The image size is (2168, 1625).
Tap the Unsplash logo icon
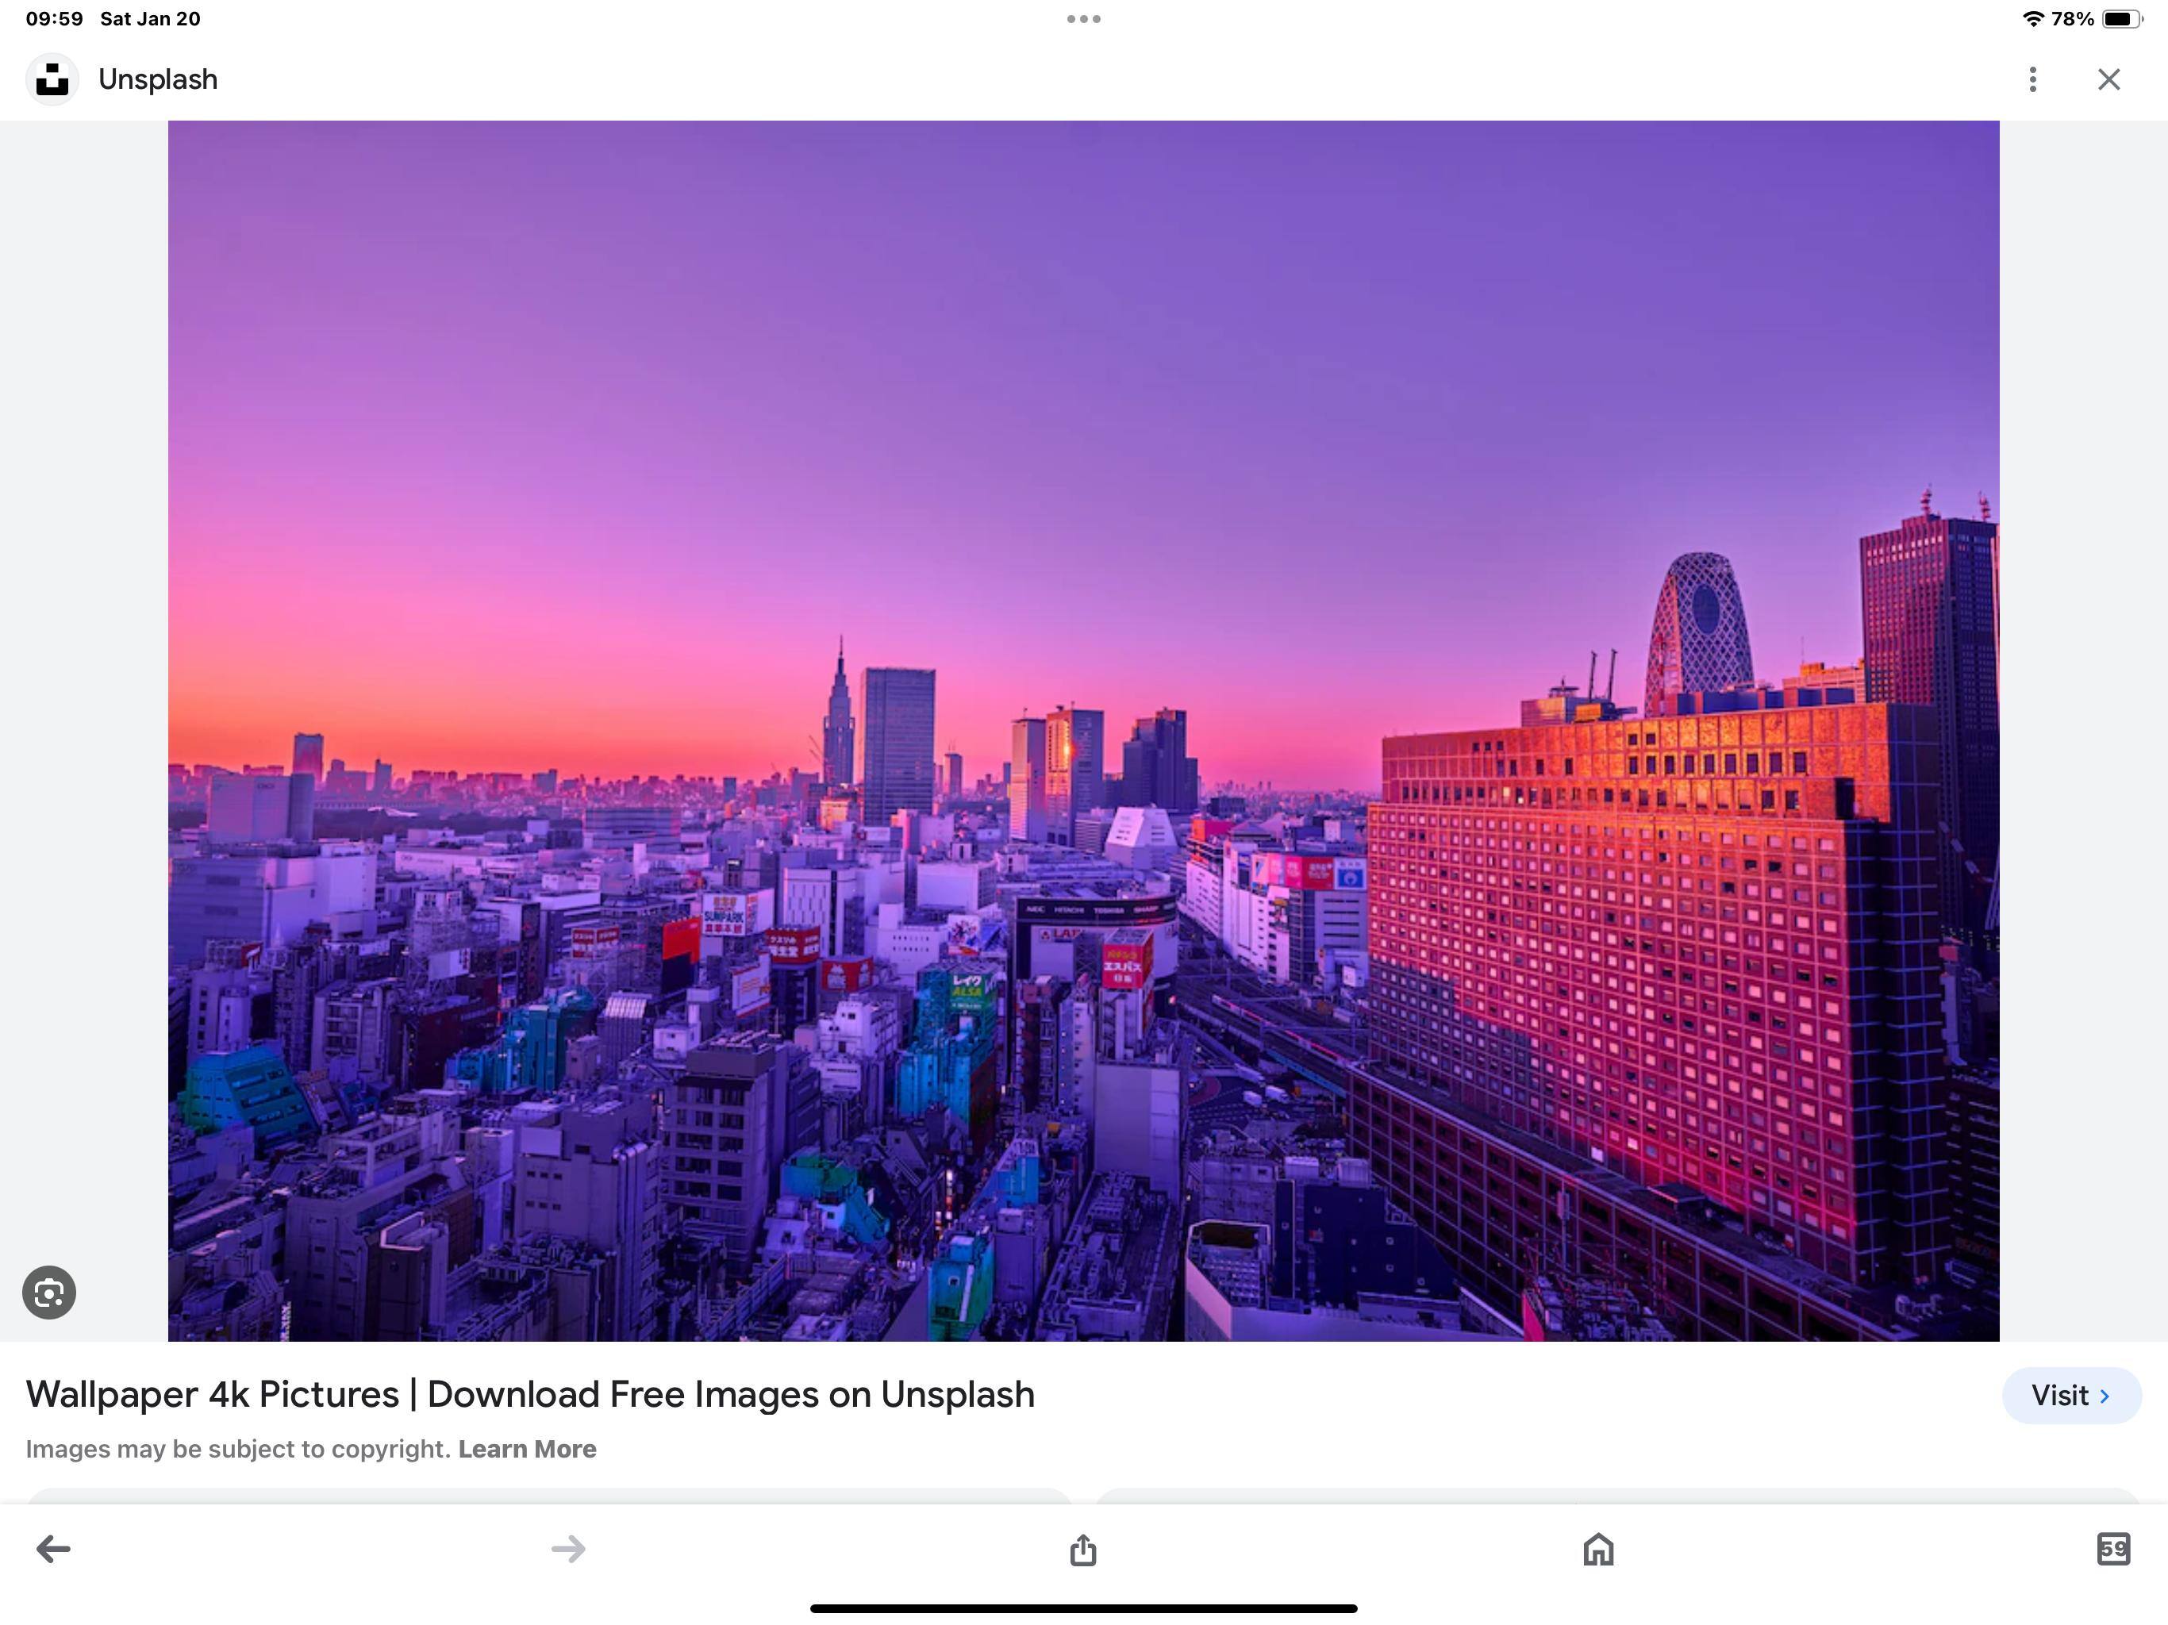point(52,79)
